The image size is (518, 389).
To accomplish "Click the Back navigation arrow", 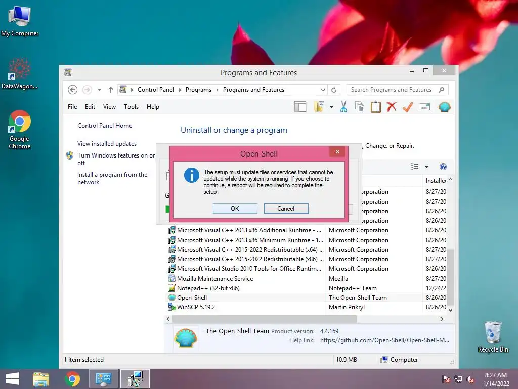I will coord(73,90).
